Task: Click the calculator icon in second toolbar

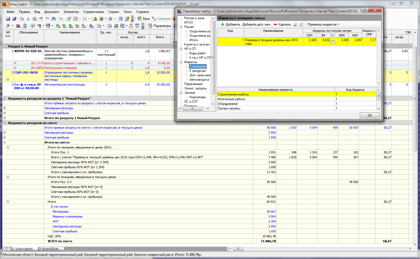Action: click(25, 26)
